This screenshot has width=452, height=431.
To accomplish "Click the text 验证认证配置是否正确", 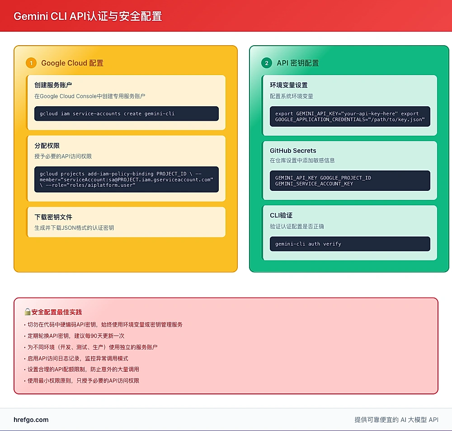I will [x=297, y=227].
